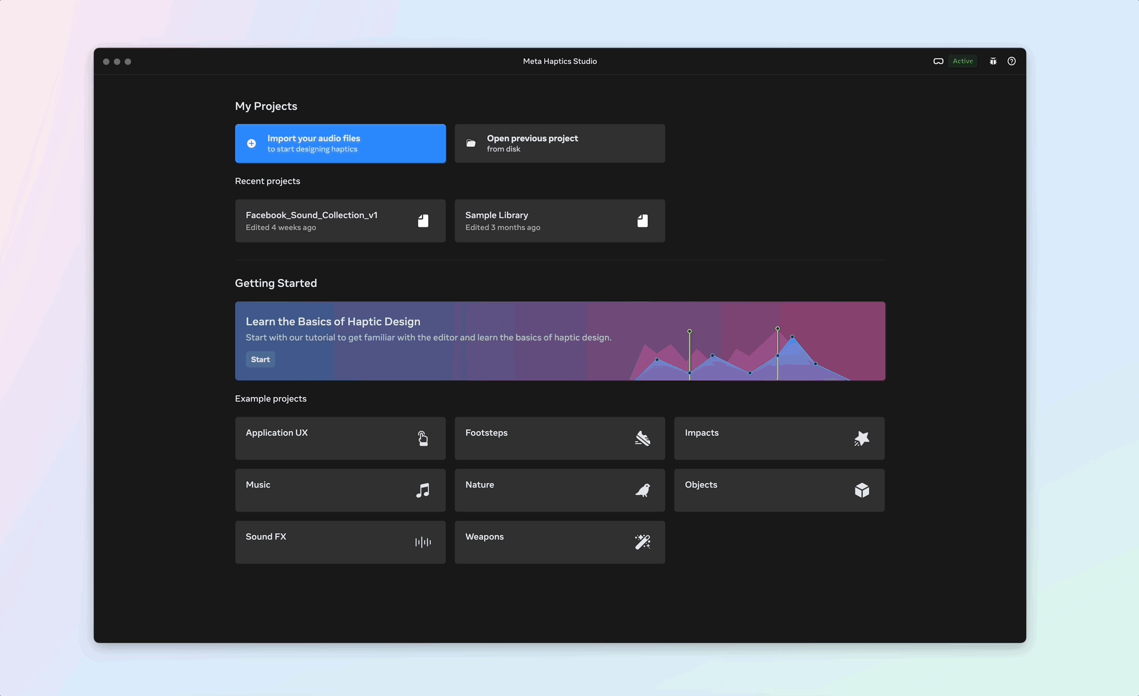Open the bug report icon

coord(993,61)
